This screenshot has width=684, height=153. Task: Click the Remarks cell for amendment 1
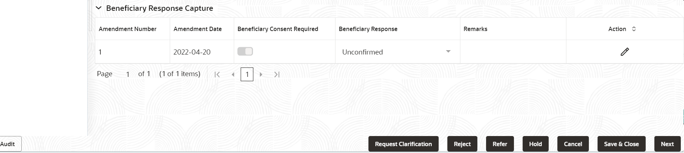click(x=513, y=52)
